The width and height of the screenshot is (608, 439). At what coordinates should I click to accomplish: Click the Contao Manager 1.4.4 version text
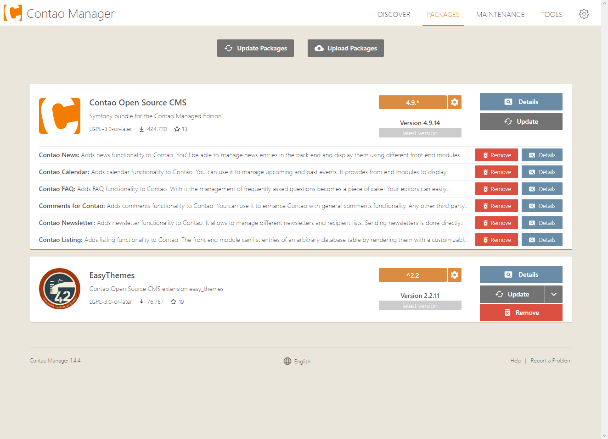(x=55, y=361)
